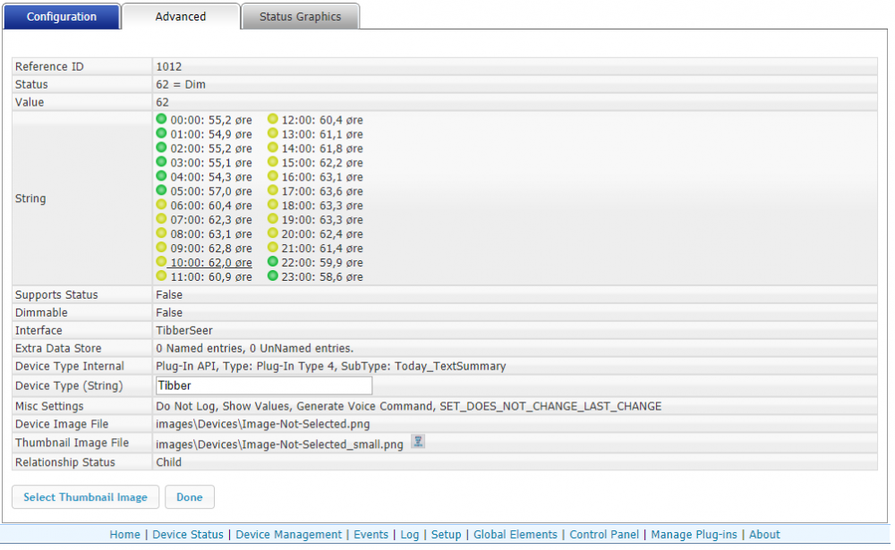Click the yellow dot beside 17:00 entry
Image resolution: width=895 pixels, height=550 pixels.
(x=273, y=190)
